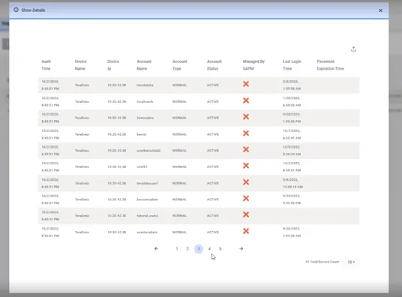This screenshot has height=297, width=402.
Task: Click the red X in the 12/7/2022 login row
Action: click(x=246, y=133)
